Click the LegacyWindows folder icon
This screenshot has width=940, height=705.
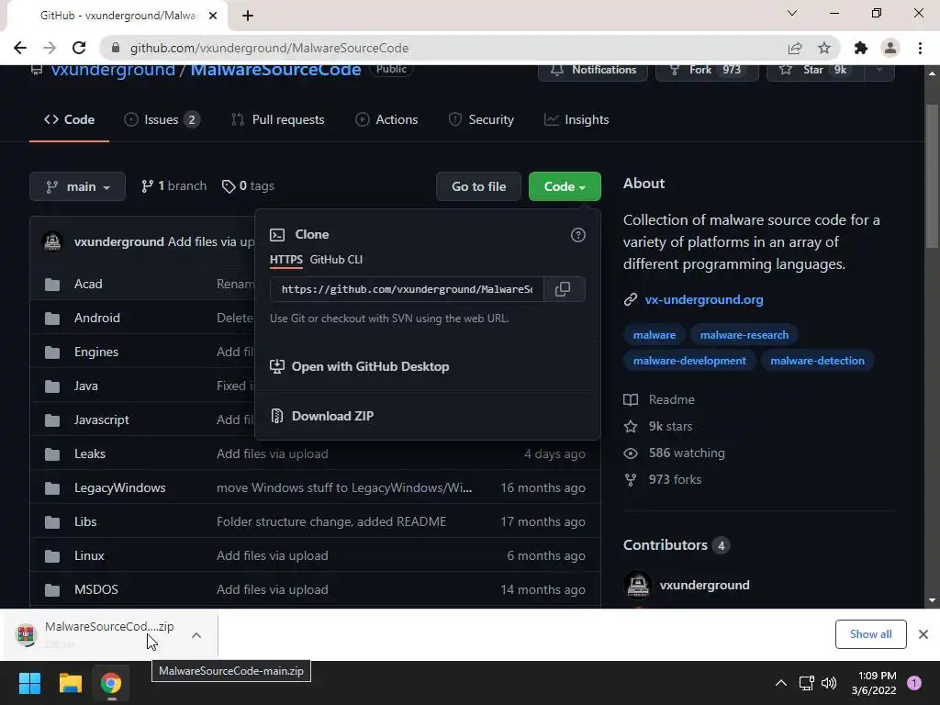52,488
